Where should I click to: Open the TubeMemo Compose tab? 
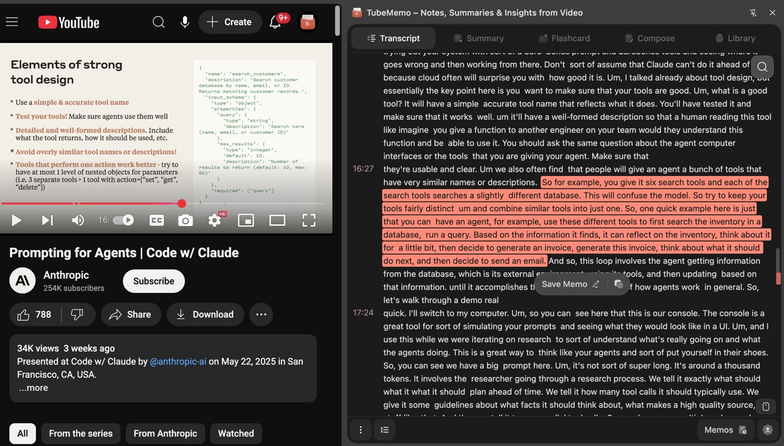pyautogui.click(x=650, y=38)
